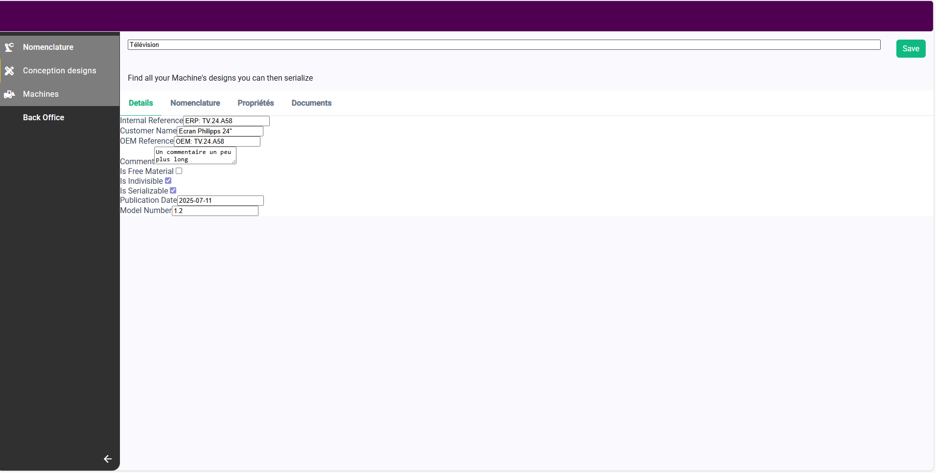
Task: Switch to the Details tab
Action: tap(141, 103)
